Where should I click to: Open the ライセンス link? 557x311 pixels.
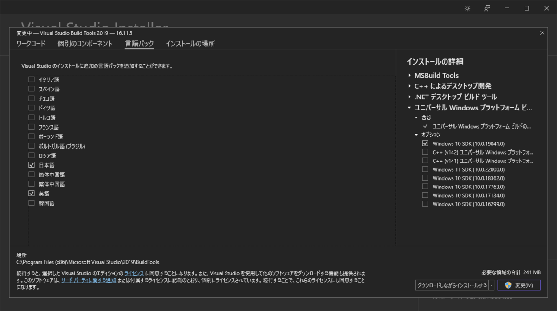[134, 273]
